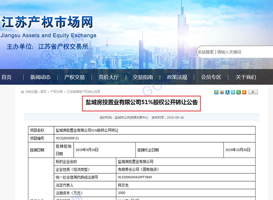Click the 挂牌起始日期 label cell
Image resolution: width=273 pixels, height=200 pixels.
[64, 150]
